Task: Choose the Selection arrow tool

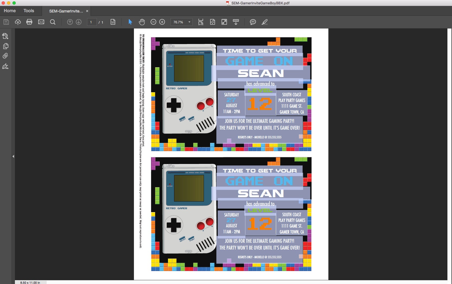Action: click(x=130, y=22)
